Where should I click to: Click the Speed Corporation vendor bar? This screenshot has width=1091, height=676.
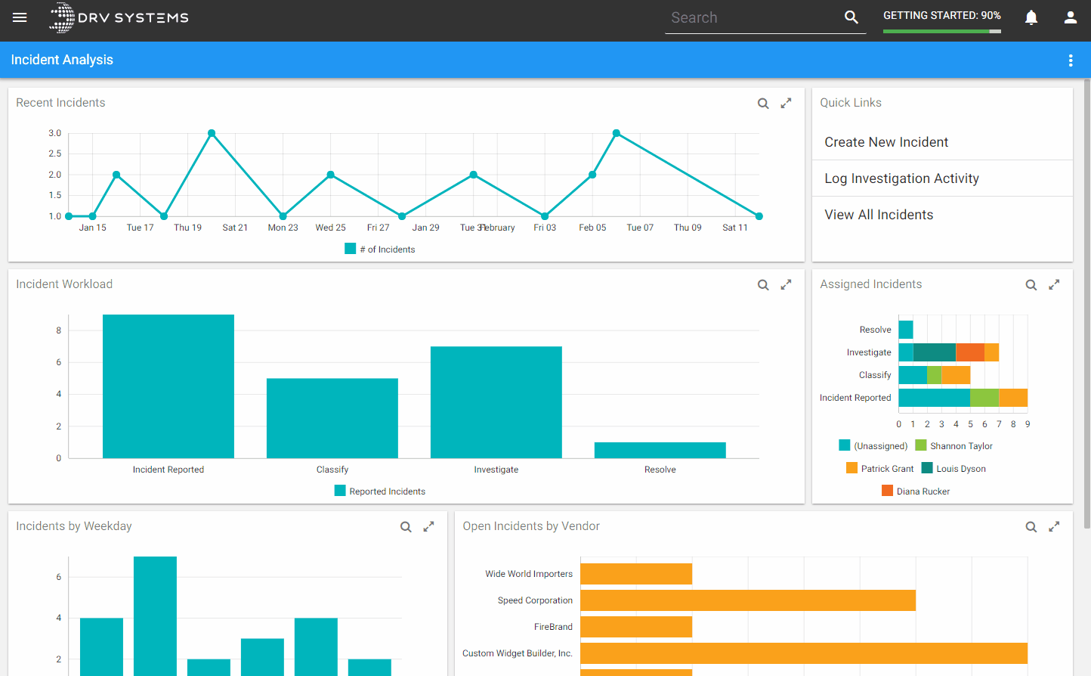point(748,600)
